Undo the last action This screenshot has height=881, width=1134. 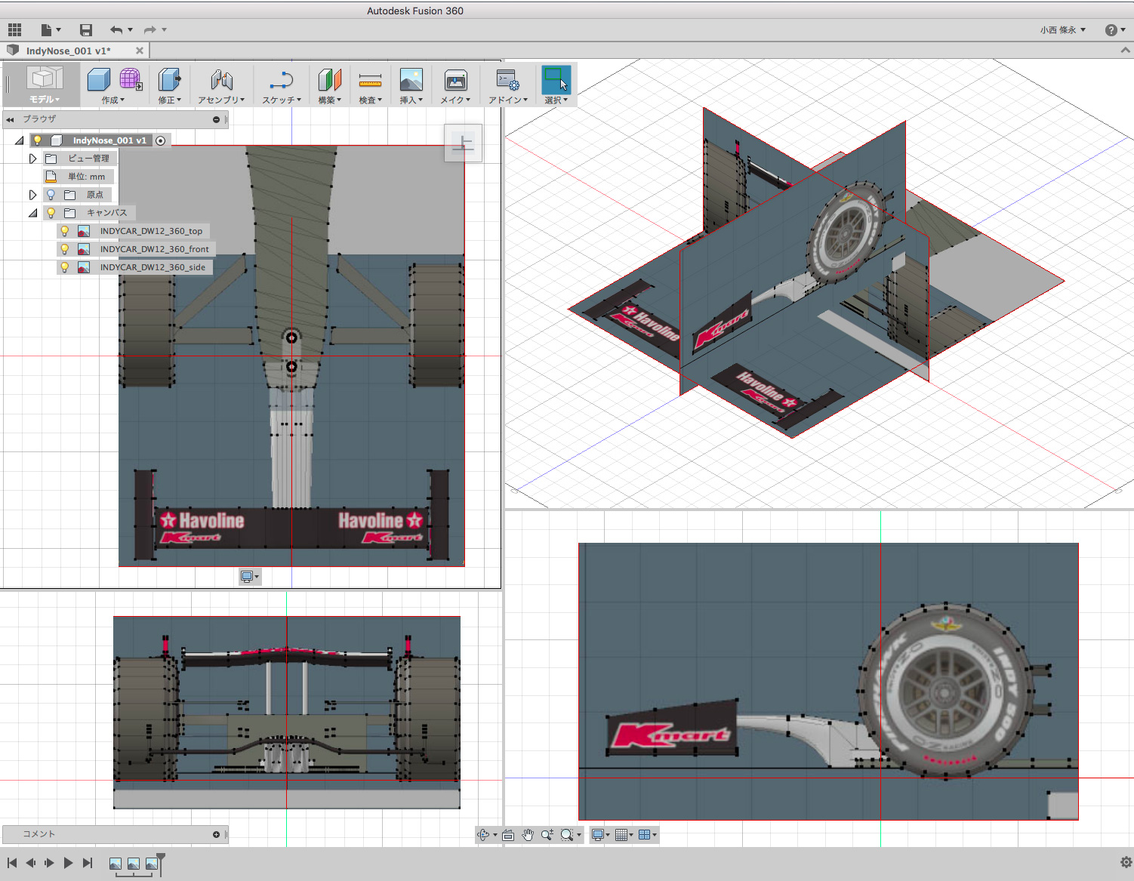tap(116, 29)
